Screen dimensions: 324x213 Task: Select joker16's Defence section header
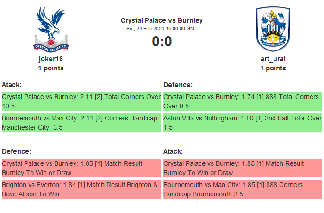[16, 151]
